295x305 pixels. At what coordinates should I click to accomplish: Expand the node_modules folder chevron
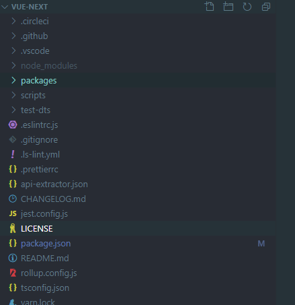tap(13, 65)
